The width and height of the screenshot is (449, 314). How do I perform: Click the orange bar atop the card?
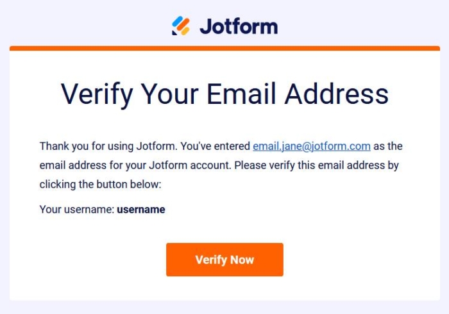pos(224,48)
